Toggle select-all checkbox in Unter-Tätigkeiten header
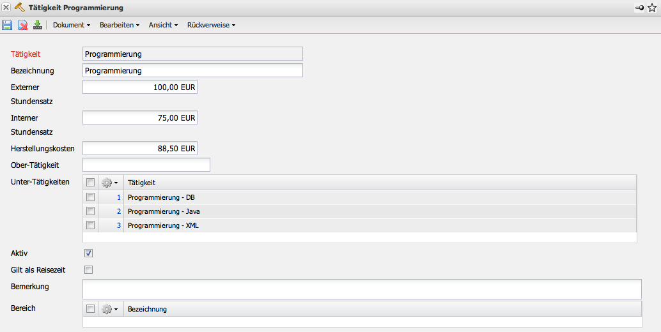Viewport: 661px width, 332px height. 90,182
